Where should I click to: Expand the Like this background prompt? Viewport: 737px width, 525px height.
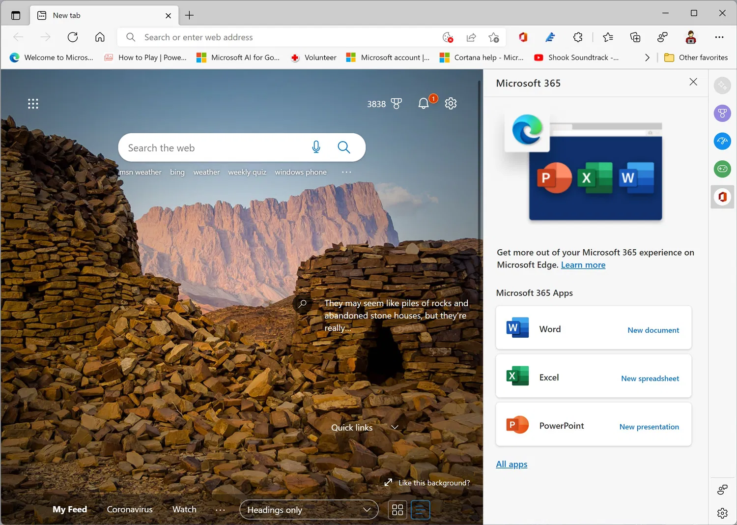[427, 483]
